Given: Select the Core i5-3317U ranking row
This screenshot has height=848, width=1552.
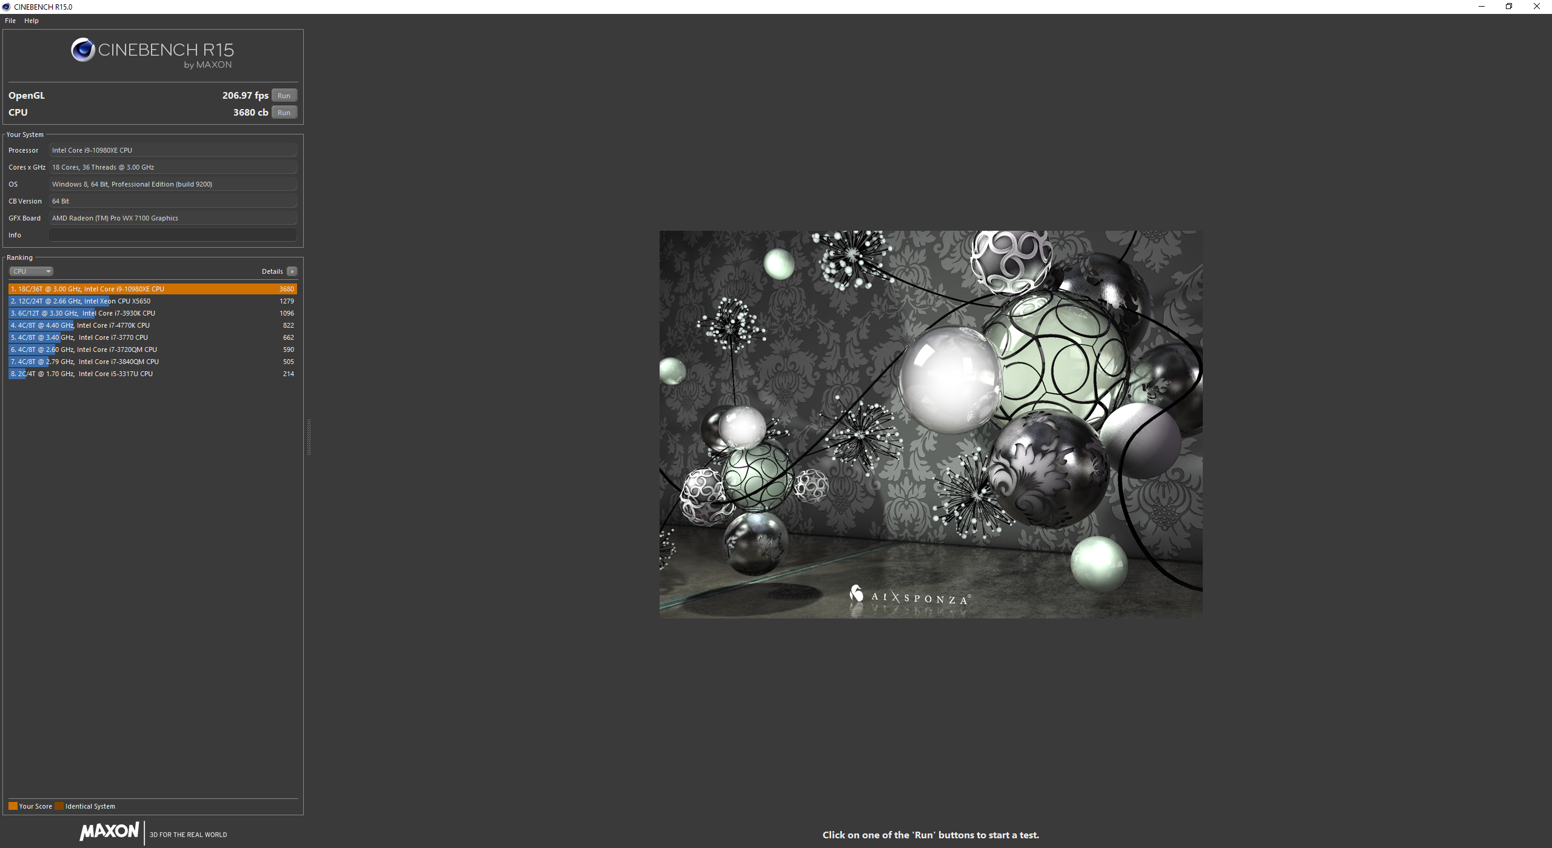Looking at the screenshot, I should (x=152, y=374).
